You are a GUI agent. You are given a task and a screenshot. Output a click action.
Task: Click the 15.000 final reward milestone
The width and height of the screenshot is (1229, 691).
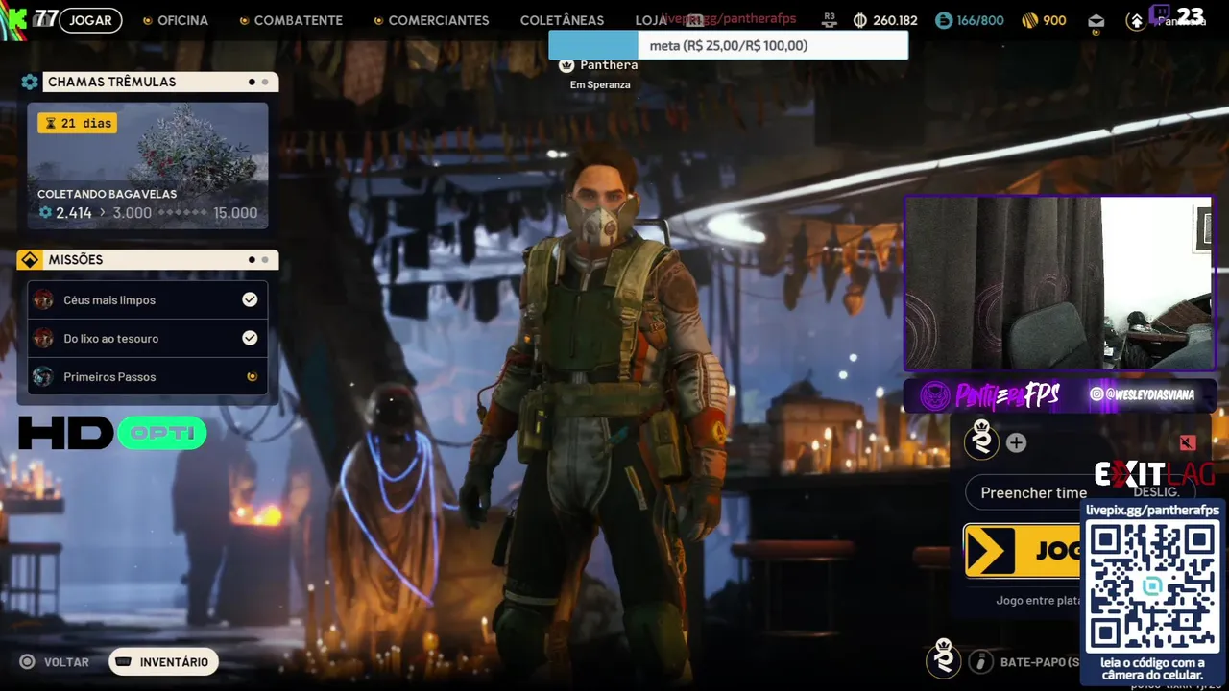(x=235, y=213)
